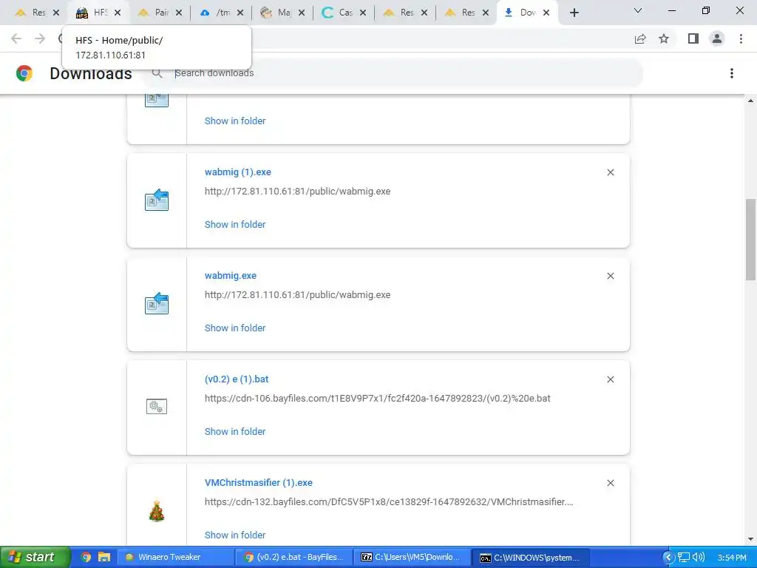Switch to the C:\WINDOWS\system taskbar window
757x568 pixels.
(530, 557)
